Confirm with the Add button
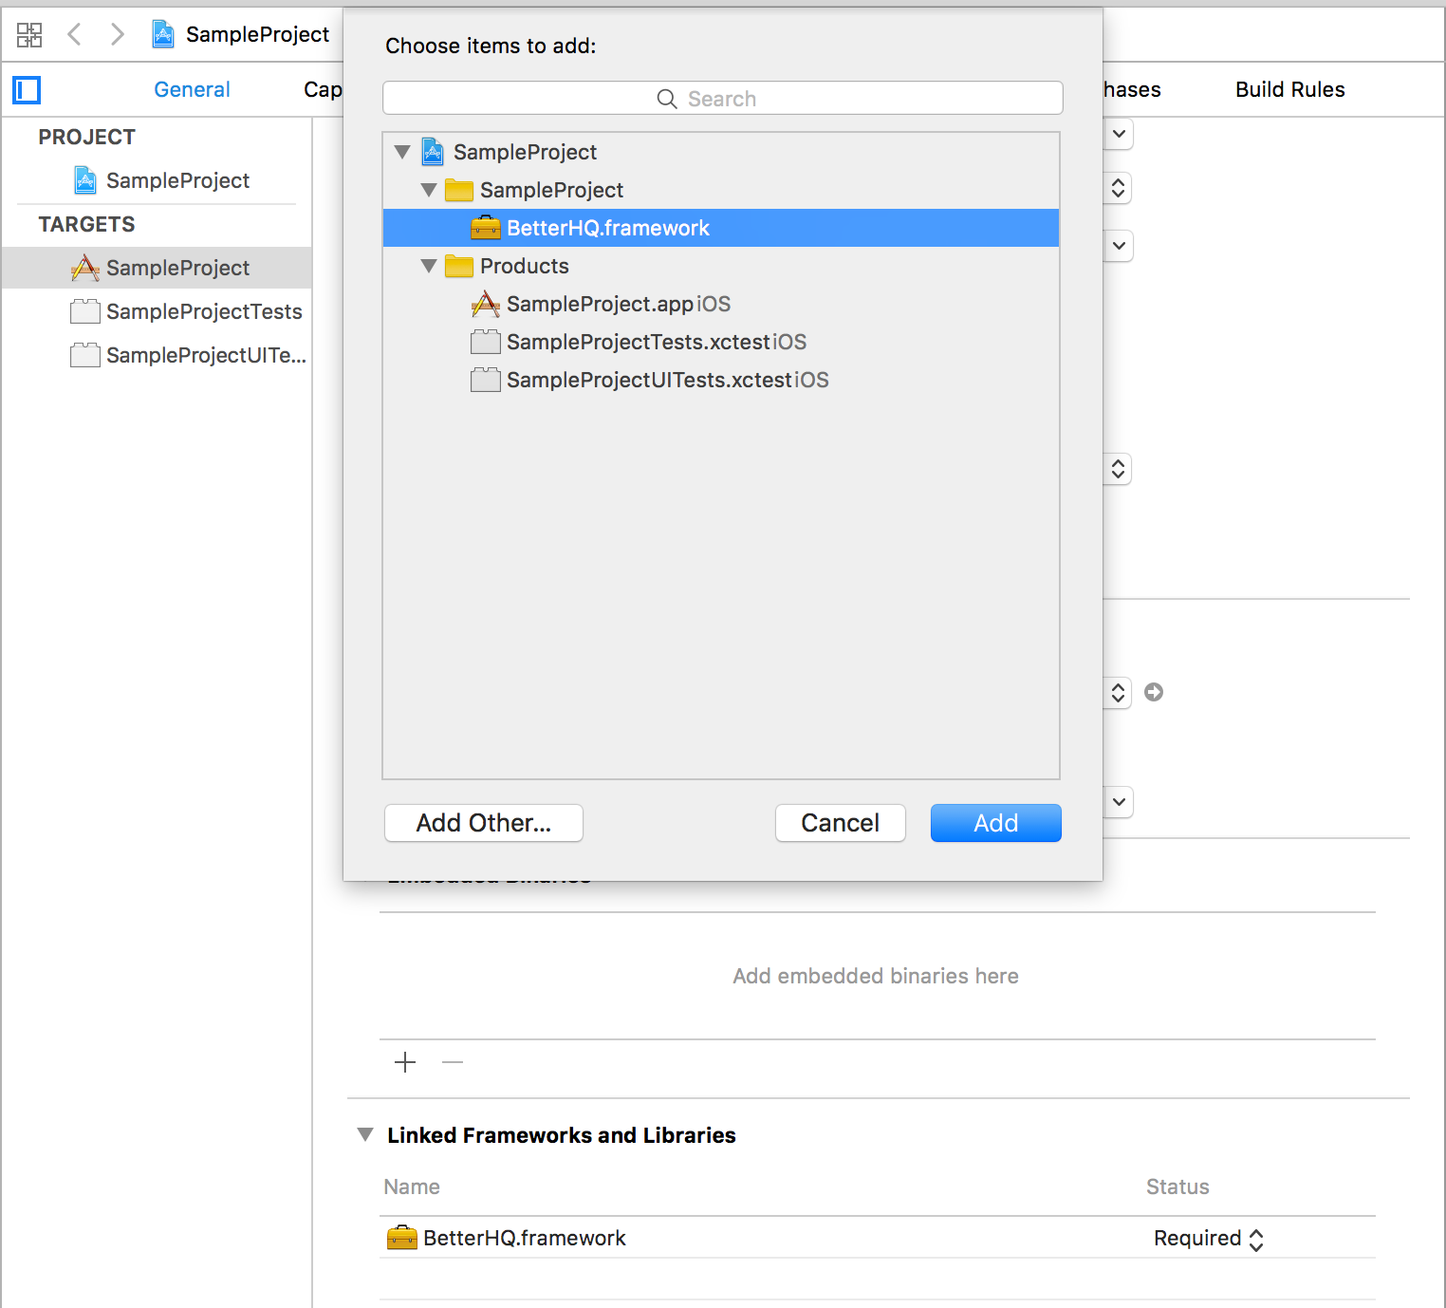 pos(996,823)
